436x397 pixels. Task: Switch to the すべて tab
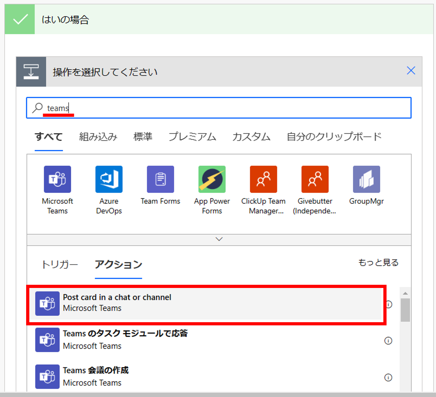(x=49, y=137)
